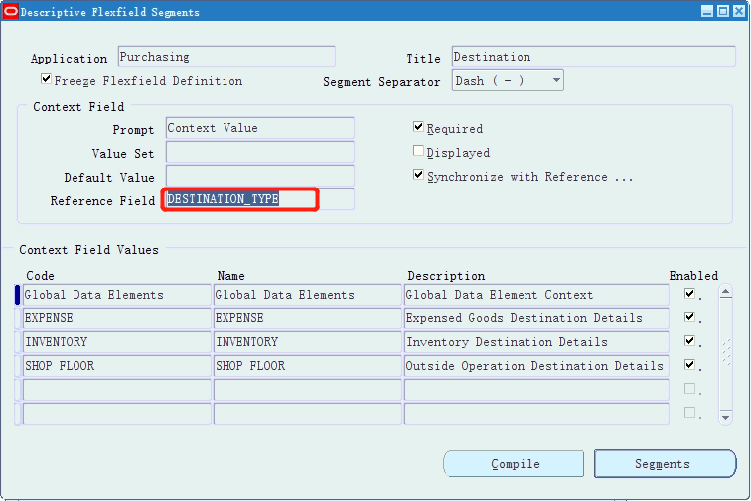Toggle Enabled checkbox for INVENTORY row
Viewport: 751px width, 501px height.
tap(689, 341)
